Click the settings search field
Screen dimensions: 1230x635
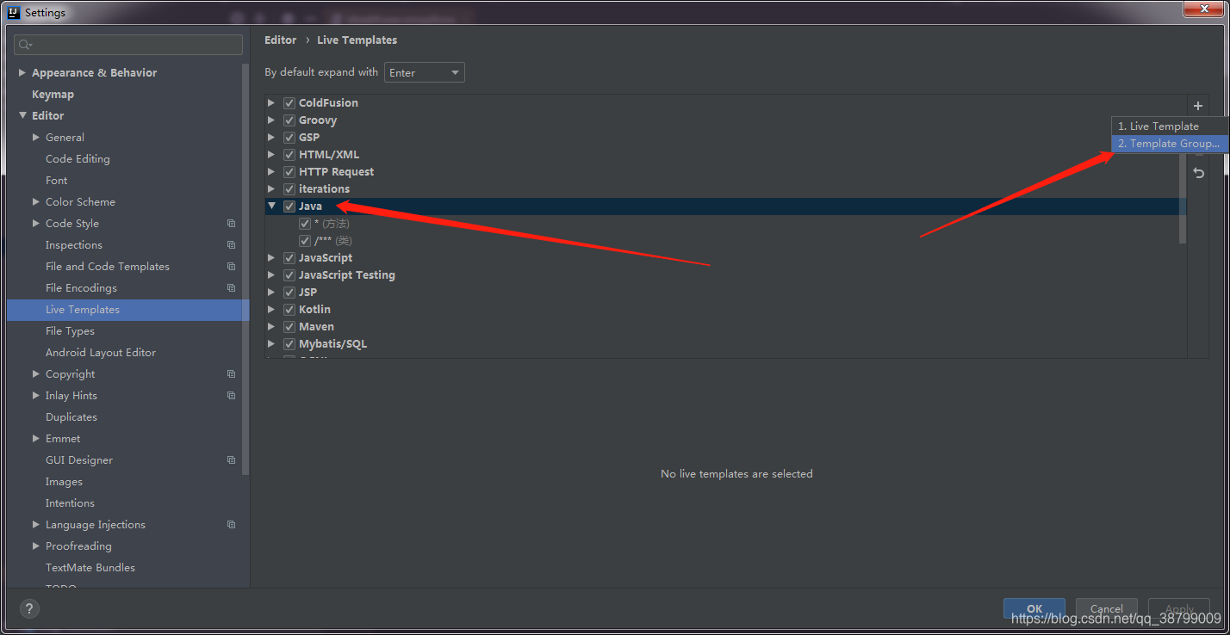pos(128,45)
